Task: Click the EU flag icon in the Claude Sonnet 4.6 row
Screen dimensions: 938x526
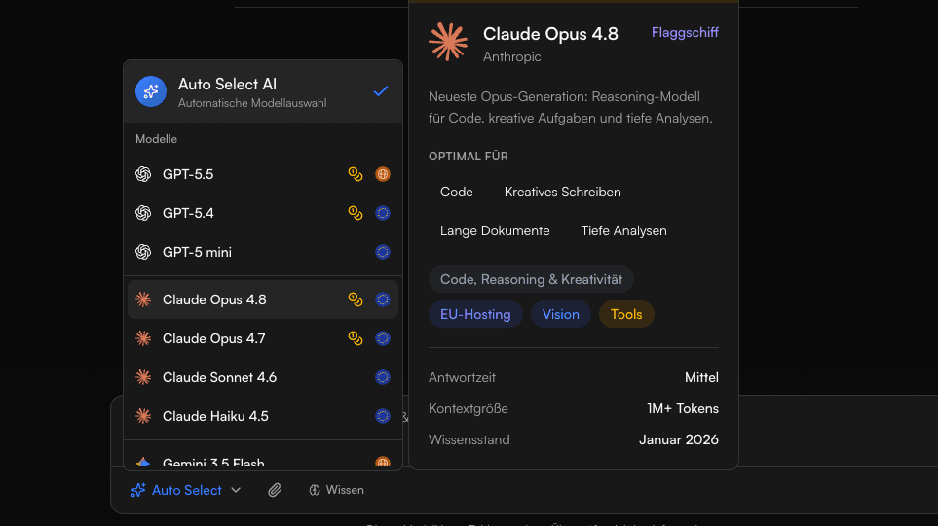Action: 382,376
